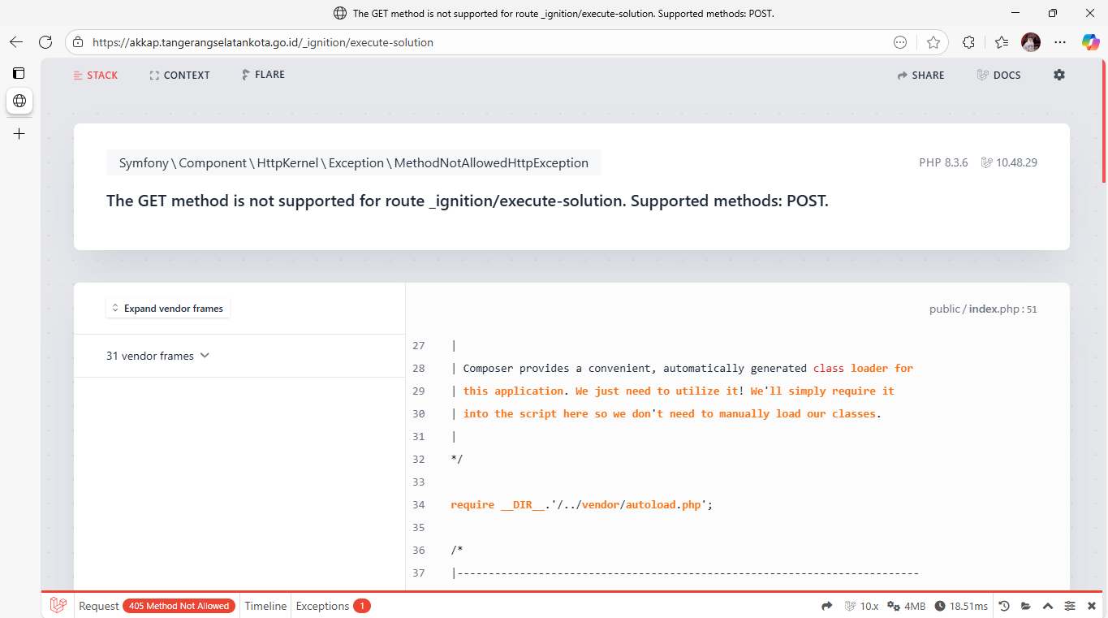Switch to the STACK tab
The height and width of the screenshot is (618, 1108).
[x=96, y=75]
